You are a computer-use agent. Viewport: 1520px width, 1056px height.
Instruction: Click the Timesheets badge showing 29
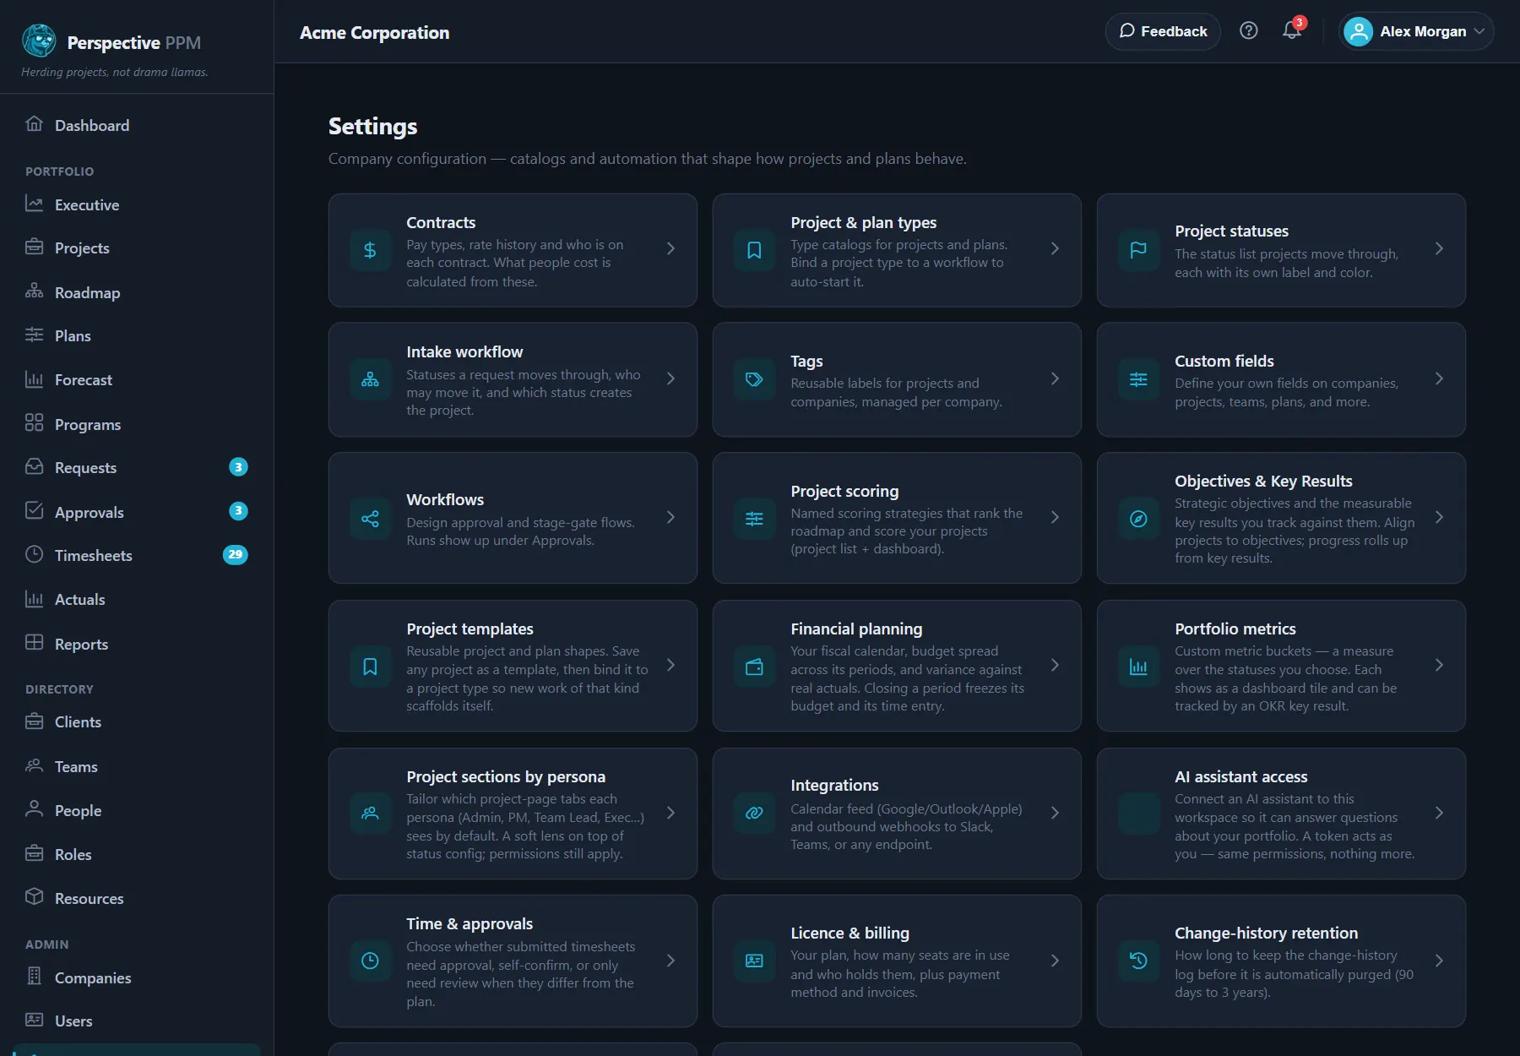235,554
